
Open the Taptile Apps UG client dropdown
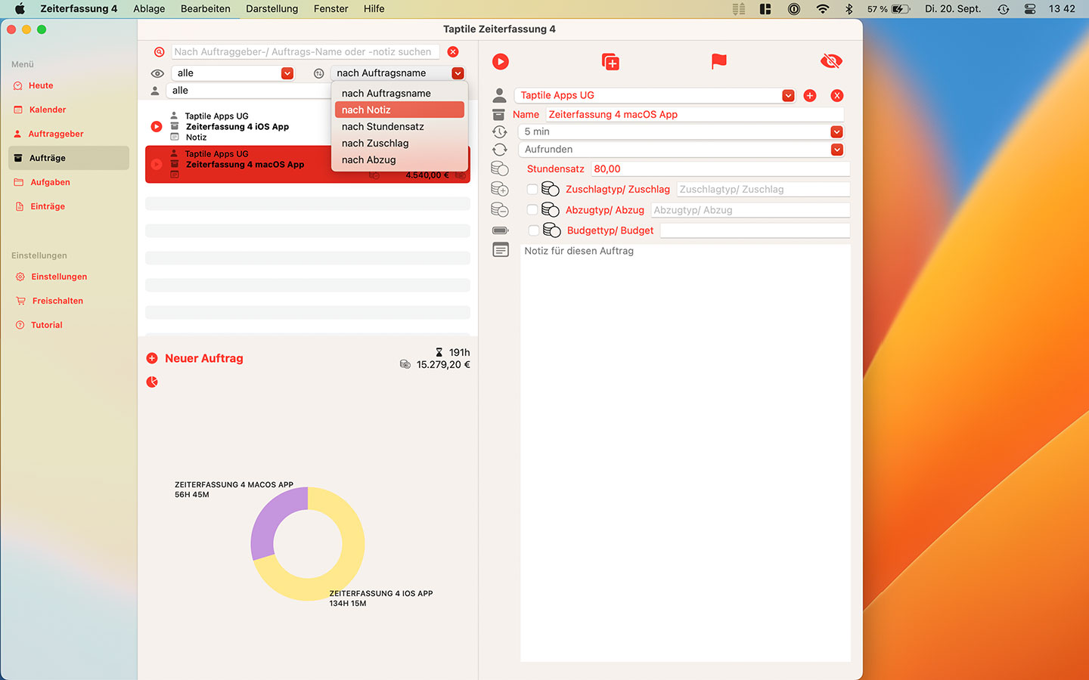(x=655, y=95)
